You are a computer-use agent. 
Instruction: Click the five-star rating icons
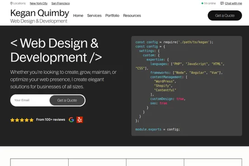coord(22,120)
